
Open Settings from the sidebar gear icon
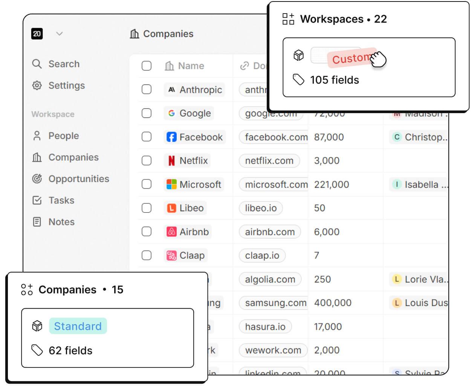[37, 86]
